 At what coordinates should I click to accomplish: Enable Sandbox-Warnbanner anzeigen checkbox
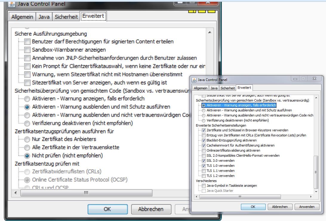click(27, 50)
